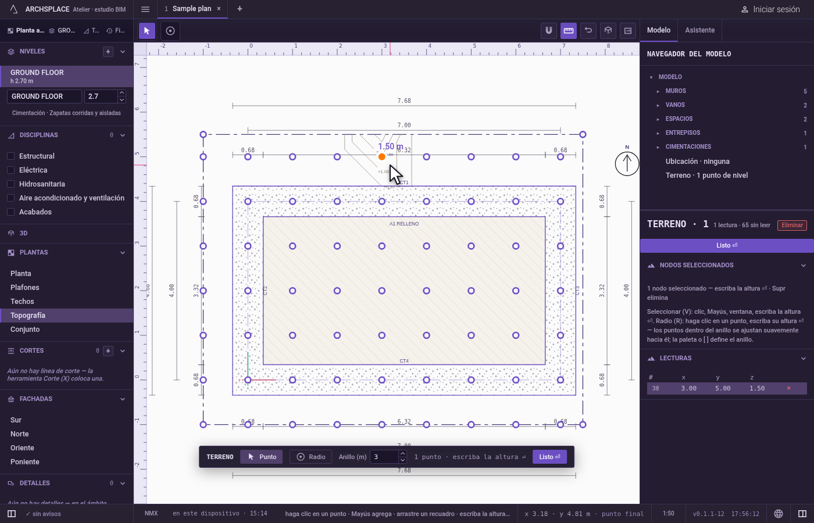The width and height of the screenshot is (814, 523).
Task: Click the Anillo (m) ring value field
Action: [384, 457]
